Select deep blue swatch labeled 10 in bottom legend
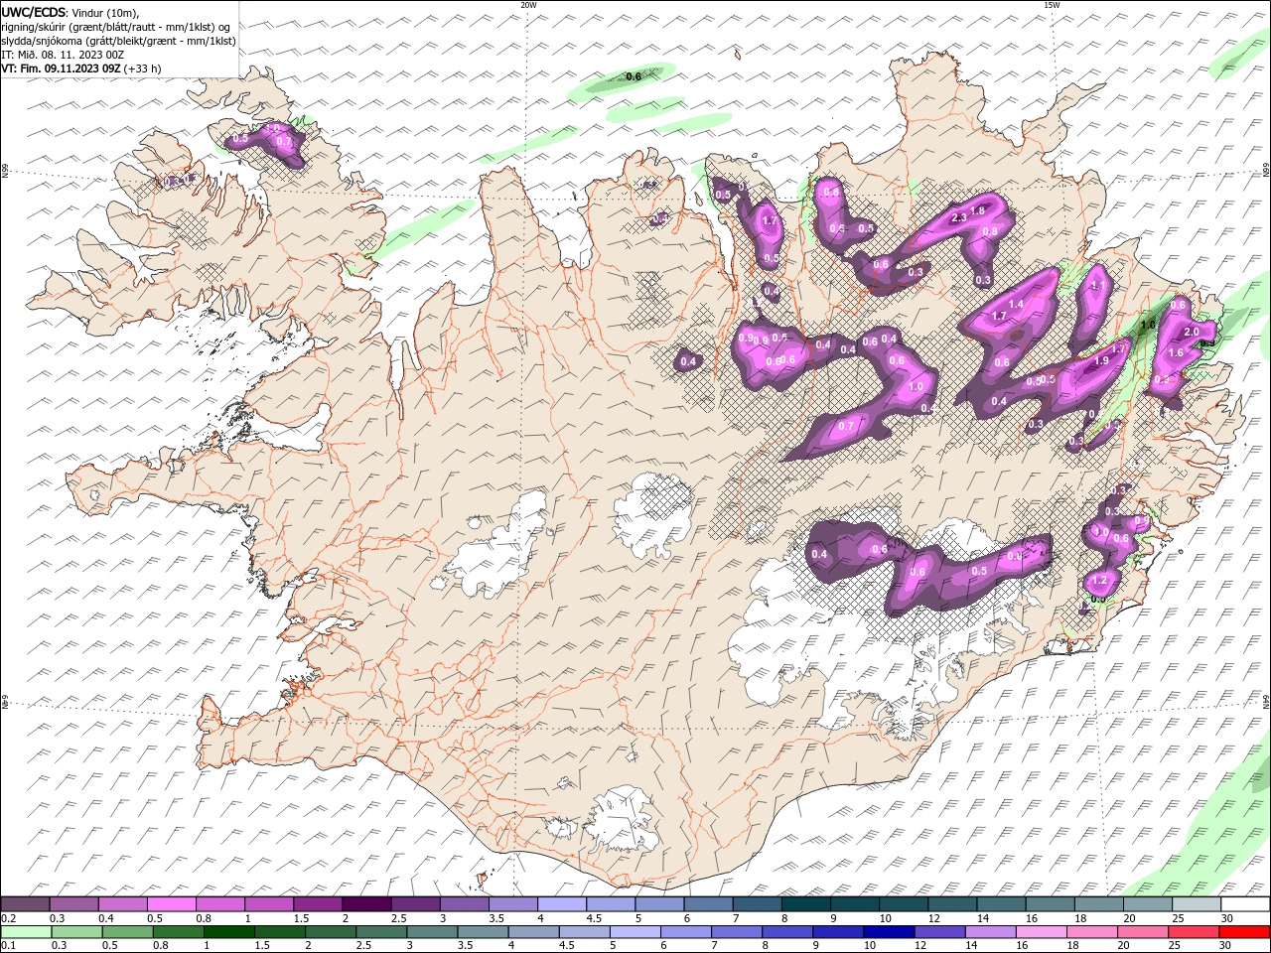 tap(887, 932)
